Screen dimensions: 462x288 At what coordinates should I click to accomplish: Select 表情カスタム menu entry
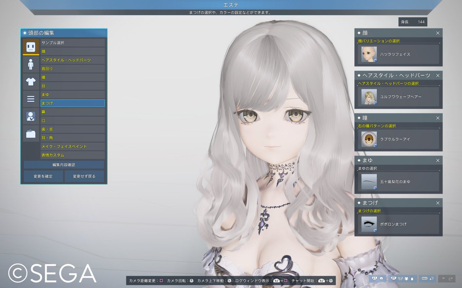point(73,155)
